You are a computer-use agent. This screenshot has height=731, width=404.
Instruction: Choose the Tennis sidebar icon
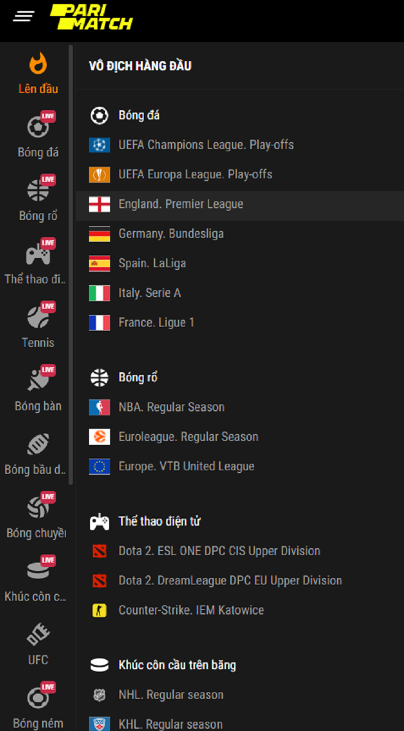[38, 317]
